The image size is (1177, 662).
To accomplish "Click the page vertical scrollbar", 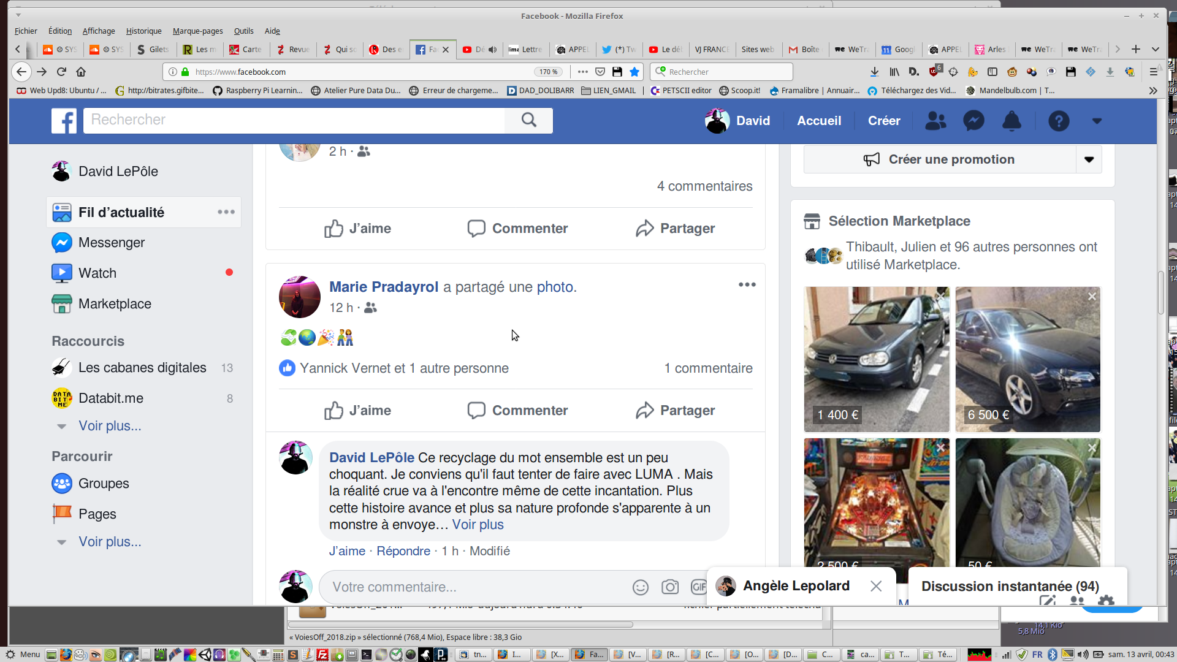I will click(1160, 293).
